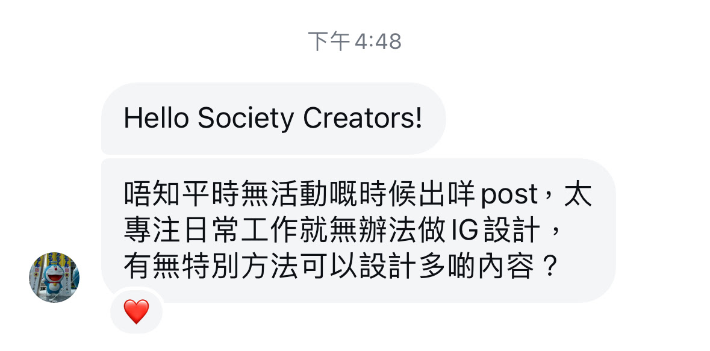
Task: Open the Doraemon profile avatar
Action: [x=54, y=277]
